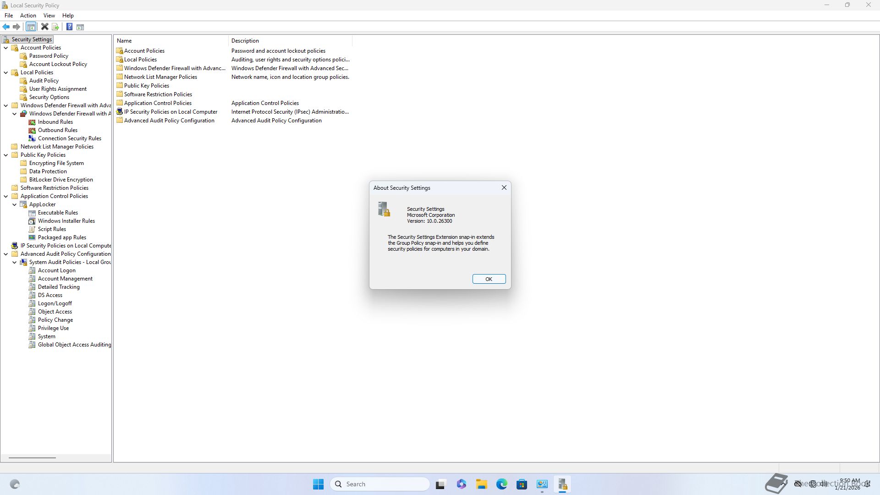Click the Show/Hide Console Tree icon

click(31, 27)
